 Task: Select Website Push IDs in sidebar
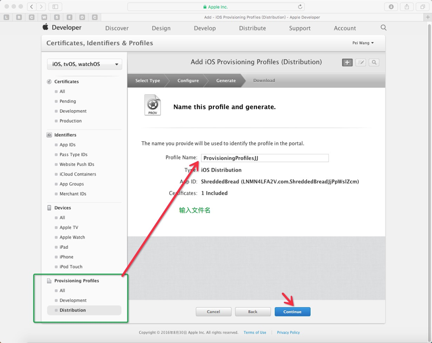77,164
